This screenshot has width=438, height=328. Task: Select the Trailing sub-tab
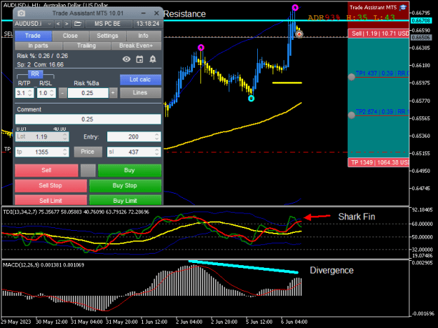coord(87,45)
